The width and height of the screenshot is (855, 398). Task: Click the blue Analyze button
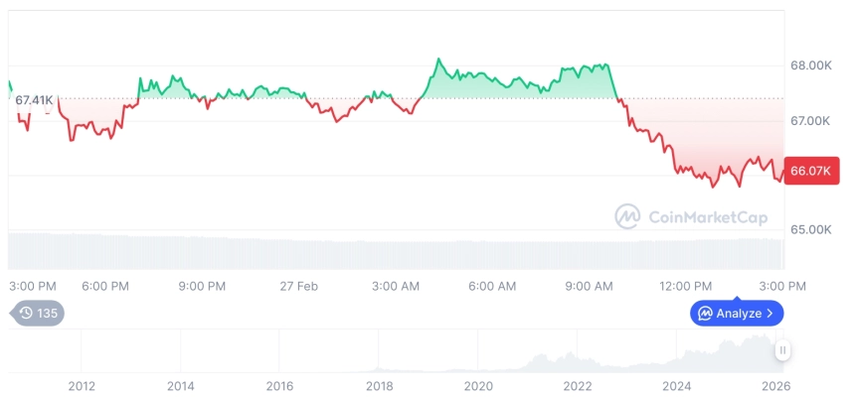[737, 314]
